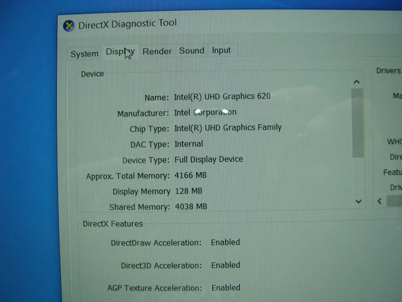This screenshot has height=302, width=402.
Task: Click the Shared Memory: label
Action: [140, 207]
